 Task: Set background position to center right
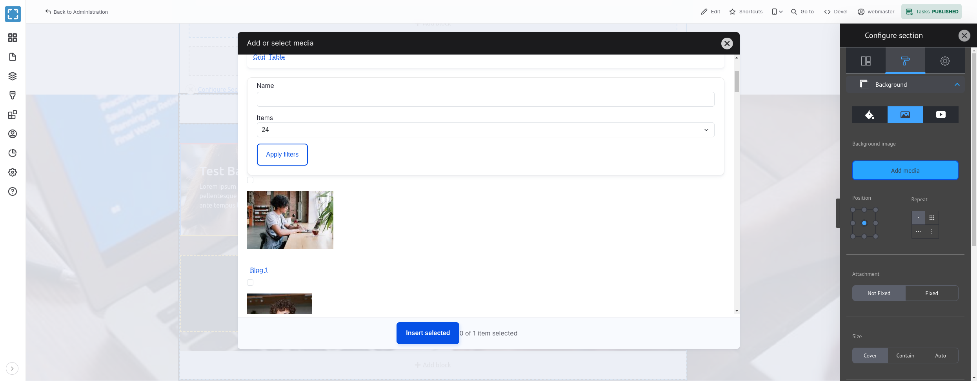coord(875,223)
